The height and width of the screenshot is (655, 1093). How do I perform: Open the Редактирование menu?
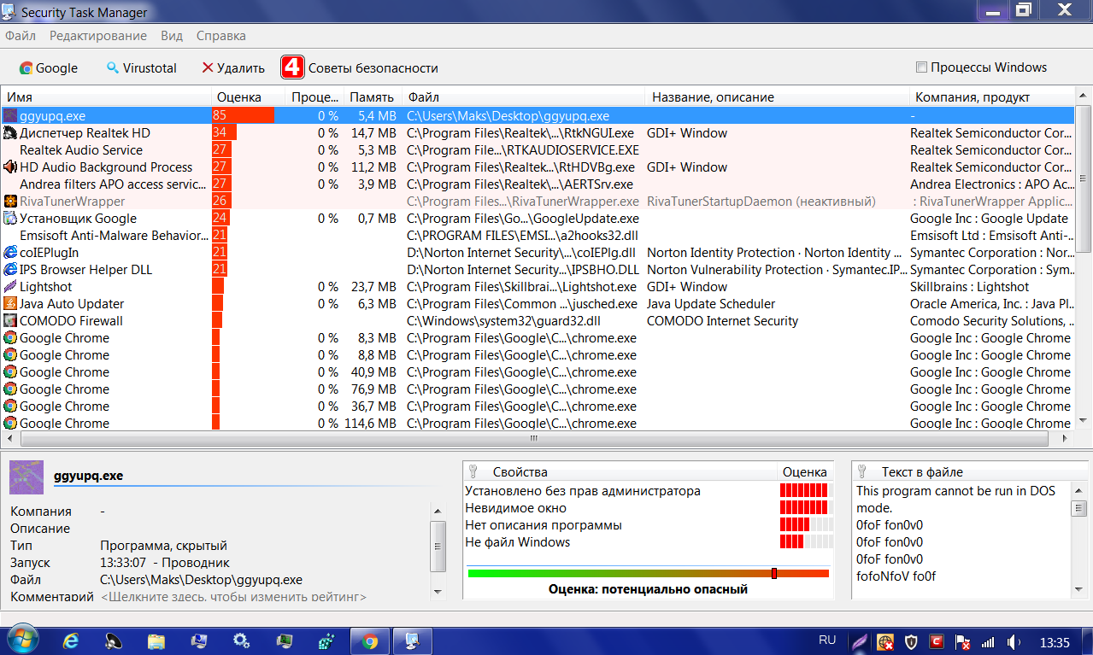click(98, 36)
